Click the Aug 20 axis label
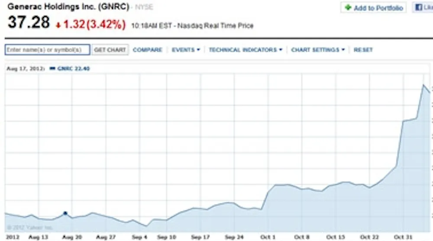This screenshot has height=241, width=433. (72, 237)
